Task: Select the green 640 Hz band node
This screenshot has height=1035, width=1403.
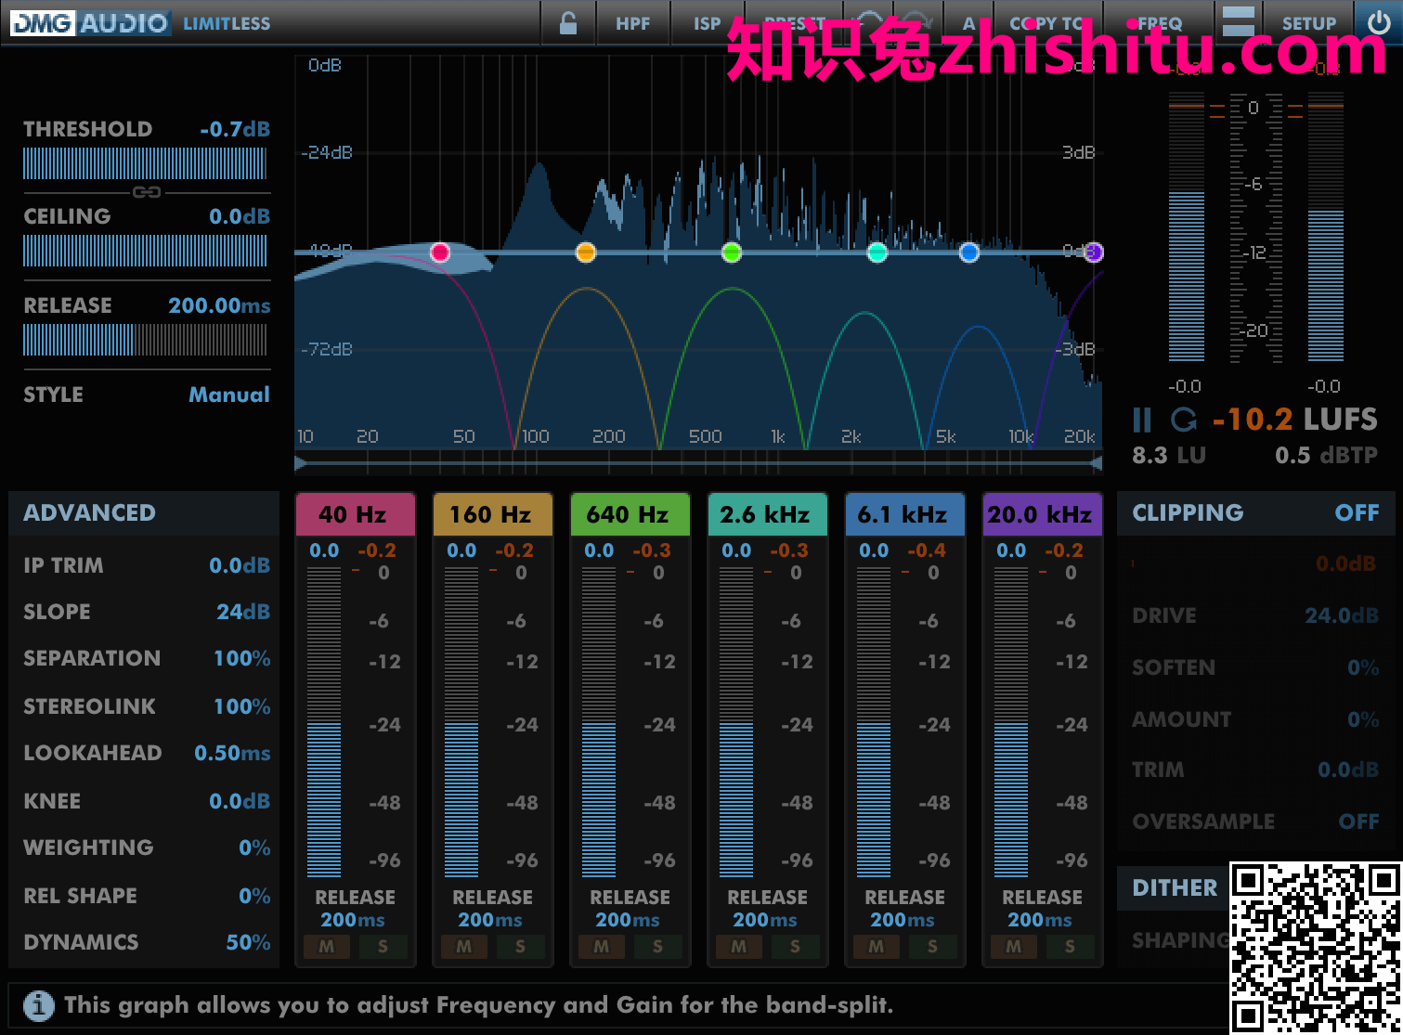Action: [x=732, y=252]
